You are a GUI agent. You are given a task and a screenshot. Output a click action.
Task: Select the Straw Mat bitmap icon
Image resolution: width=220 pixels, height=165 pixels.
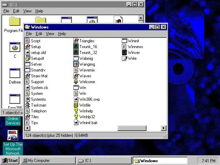pyautogui.click(x=27, y=76)
